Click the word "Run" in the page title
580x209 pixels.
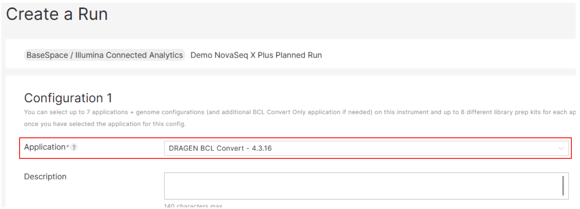[x=93, y=14]
